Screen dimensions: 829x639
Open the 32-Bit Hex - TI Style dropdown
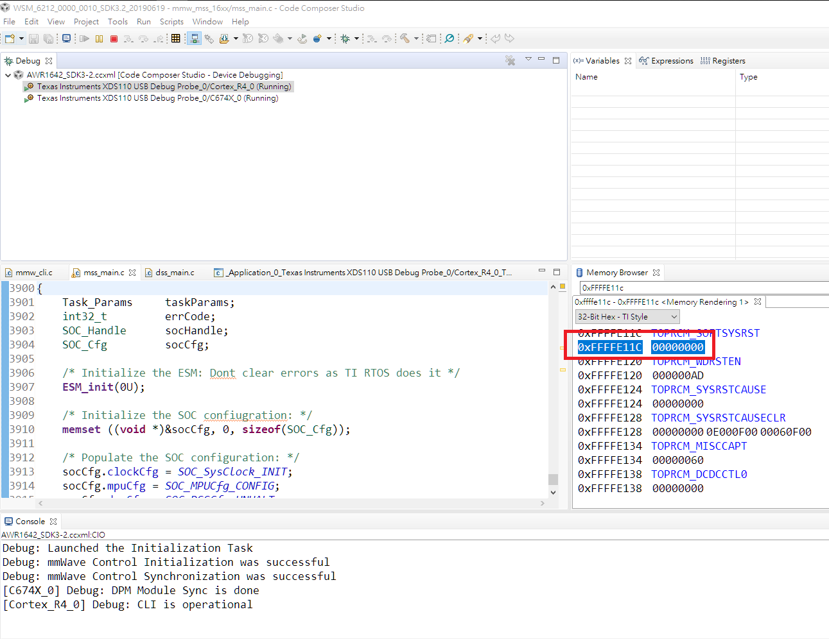tap(627, 317)
